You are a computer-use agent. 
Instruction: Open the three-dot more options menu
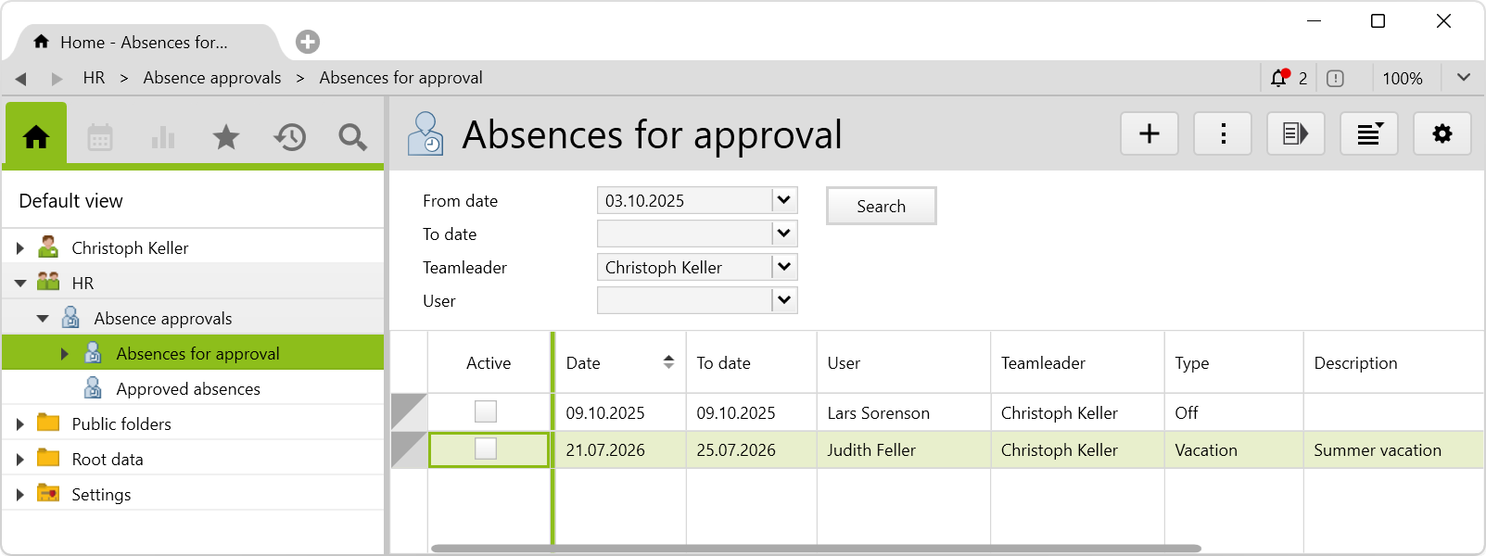click(x=1223, y=134)
